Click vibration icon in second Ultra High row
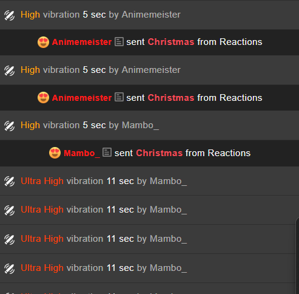This screenshot has width=299, height=294. pos(9,210)
